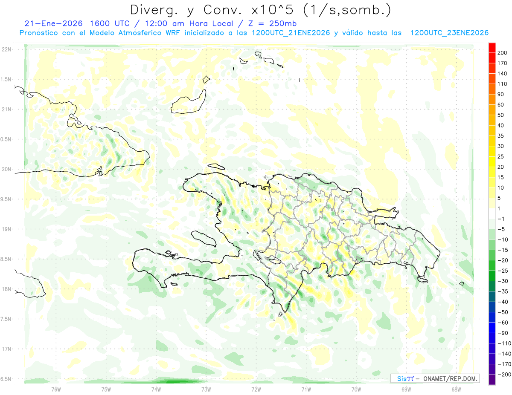Click the colorbar label '90'
The image size is (512, 395).
coord(501,94)
